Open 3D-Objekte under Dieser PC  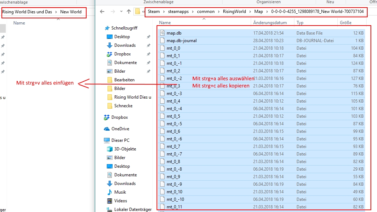125,149
